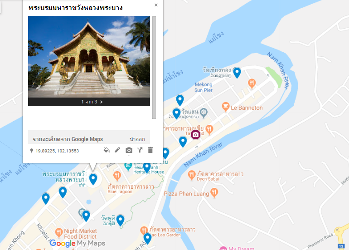Click the Heuan Chanh Heritage House museum icon
The height and width of the screenshot is (250, 349).
128,167
